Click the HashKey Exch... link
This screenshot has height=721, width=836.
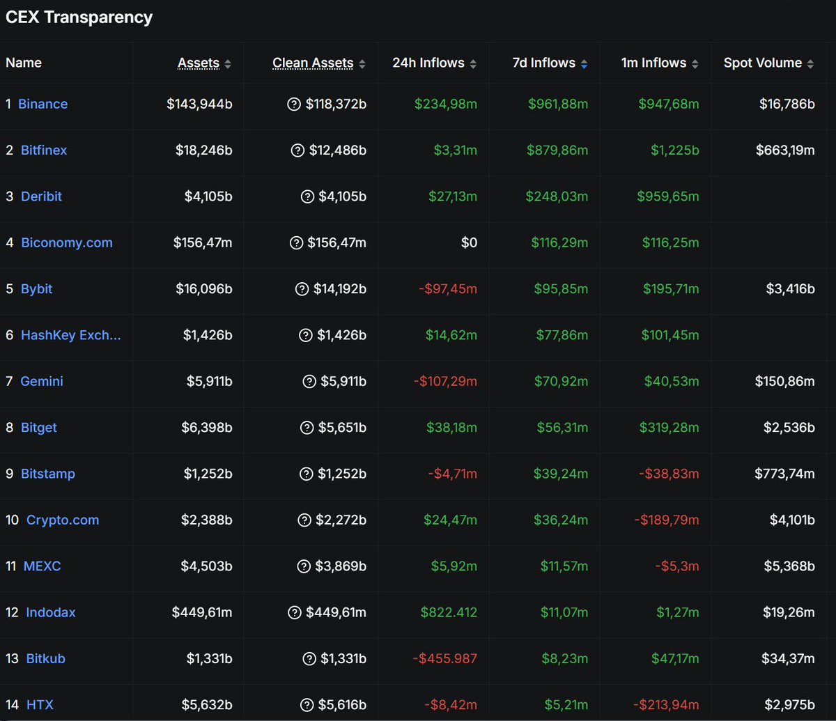click(70, 335)
